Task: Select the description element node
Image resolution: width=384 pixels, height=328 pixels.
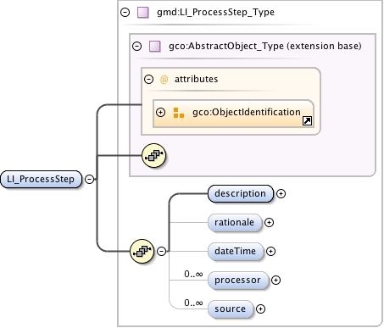Action: pyautogui.click(x=241, y=194)
